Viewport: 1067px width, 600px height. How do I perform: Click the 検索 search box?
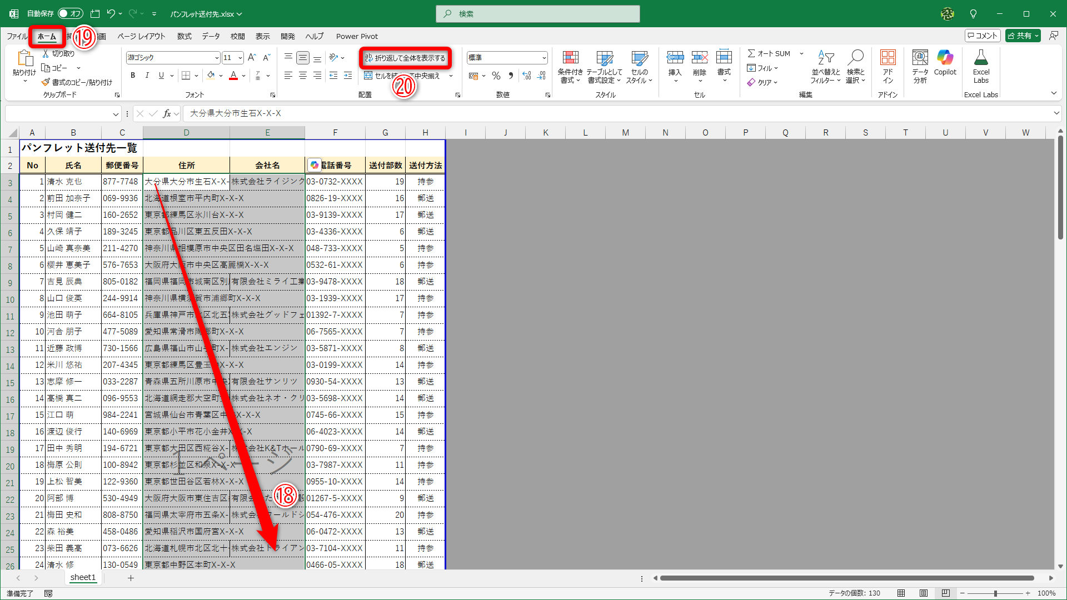click(x=538, y=14)
